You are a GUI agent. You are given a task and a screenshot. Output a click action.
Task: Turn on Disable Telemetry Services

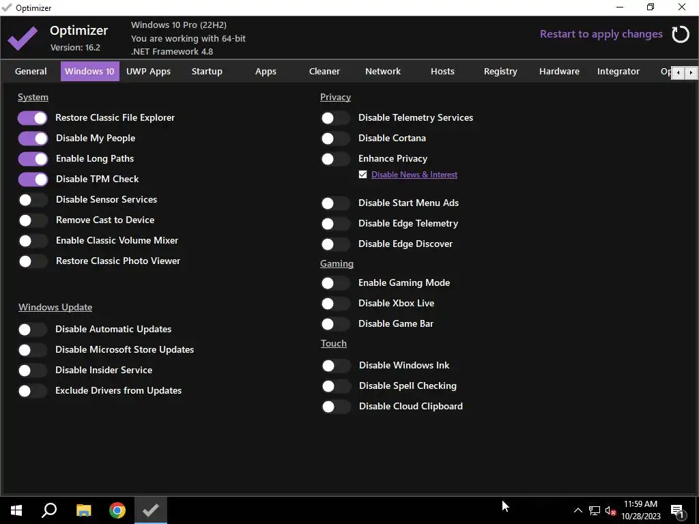click(335, 118)
